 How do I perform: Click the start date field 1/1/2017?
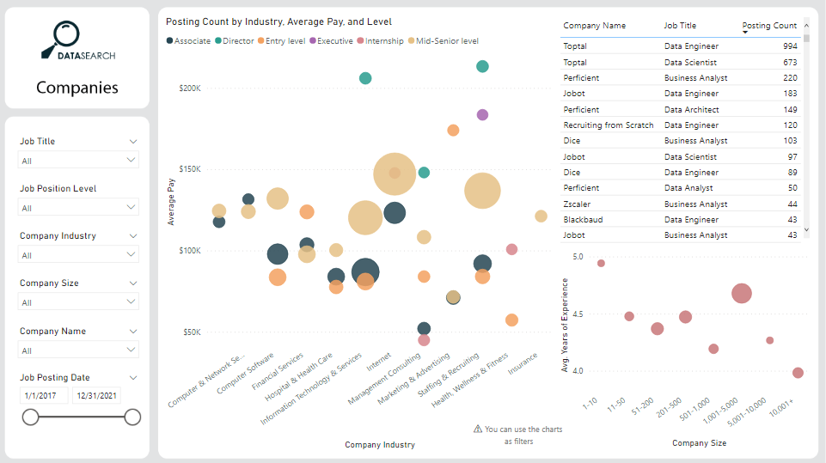[43, 395]
